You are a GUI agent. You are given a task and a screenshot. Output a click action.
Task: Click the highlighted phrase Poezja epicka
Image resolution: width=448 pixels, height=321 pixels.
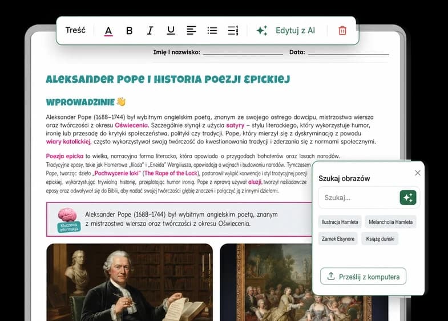[x=64, y=156]
